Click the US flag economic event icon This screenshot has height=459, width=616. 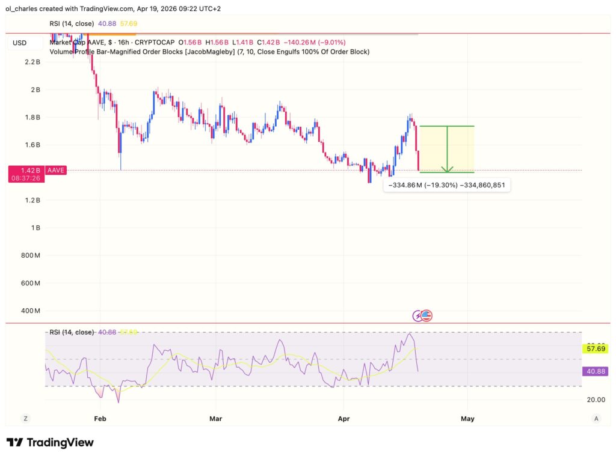tap(427, 315)
